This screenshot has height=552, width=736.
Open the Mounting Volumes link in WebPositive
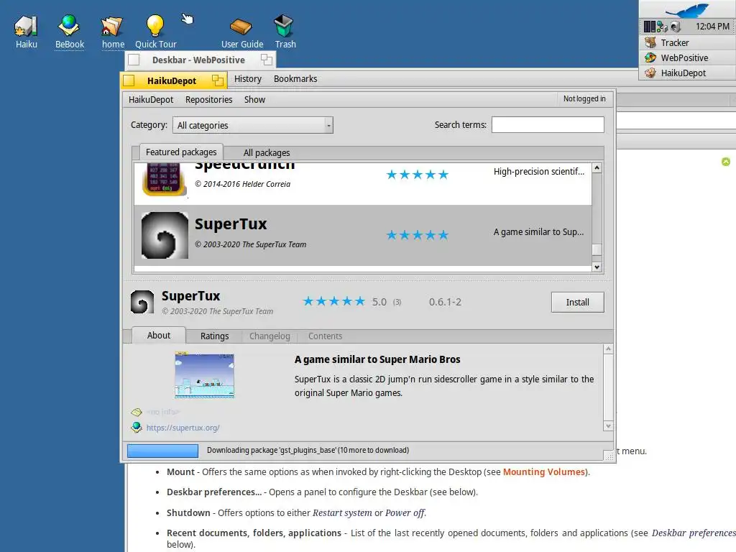click(x=544, y=471)
